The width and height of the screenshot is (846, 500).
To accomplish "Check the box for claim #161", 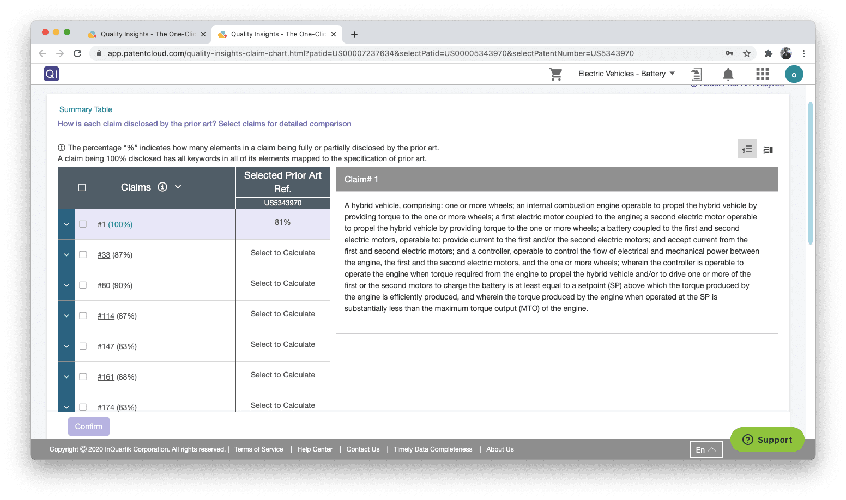I will pos(83,376).
